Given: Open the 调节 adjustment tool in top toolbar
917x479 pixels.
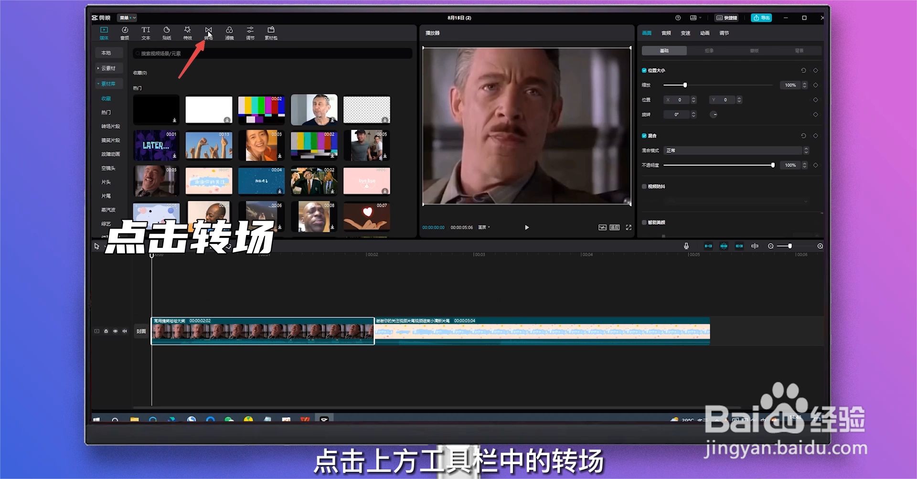Looking at the screenshot, I should pyautogui.click(x=250, y=33).
